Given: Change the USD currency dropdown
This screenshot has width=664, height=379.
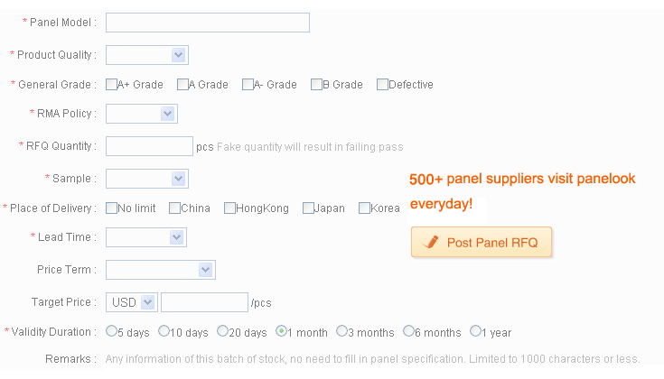Looking at the screenshot, I should pos(131,302).
